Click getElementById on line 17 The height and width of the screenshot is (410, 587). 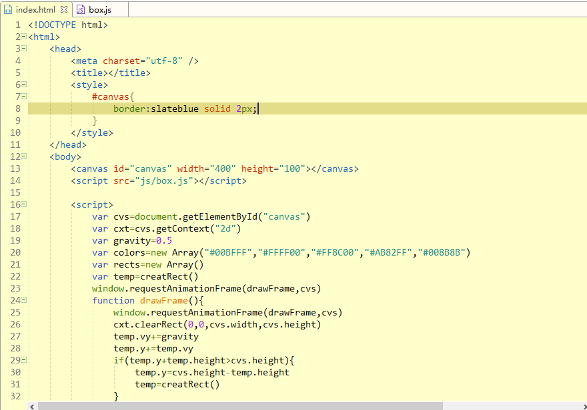point(220,216)
